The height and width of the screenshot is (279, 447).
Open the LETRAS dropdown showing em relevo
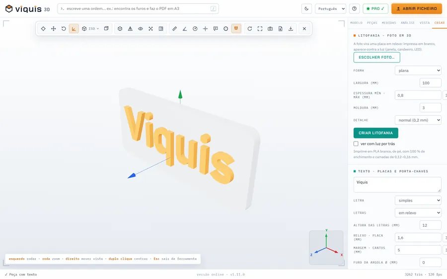coord(418,212)
